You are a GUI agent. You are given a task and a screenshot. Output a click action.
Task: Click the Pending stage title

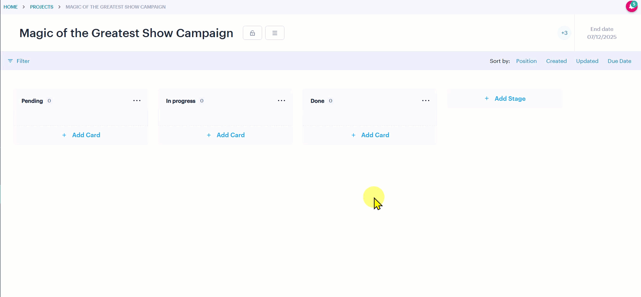pyautogui.click(x=32, y=101)
